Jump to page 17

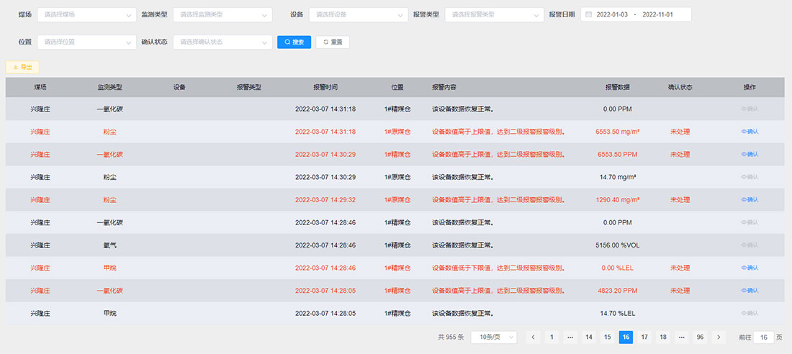(644, 337)
